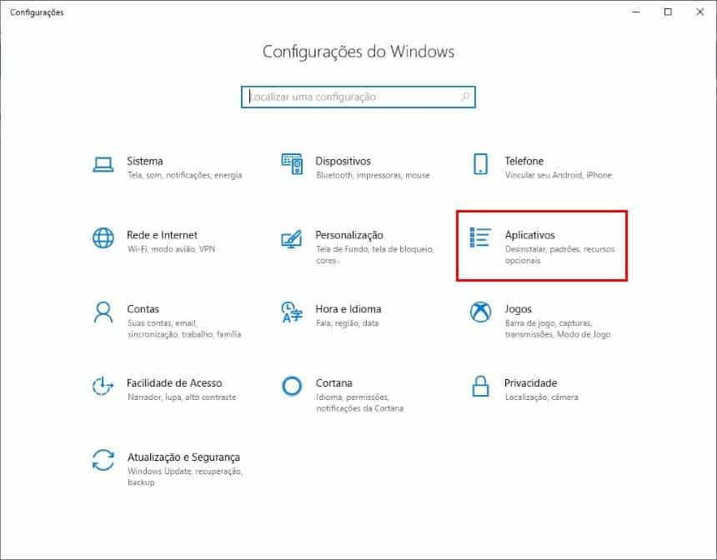The width and height of the screenshot is (717, 560).
Task: Open the Jogos title link
Action: (x=518, y=309)
